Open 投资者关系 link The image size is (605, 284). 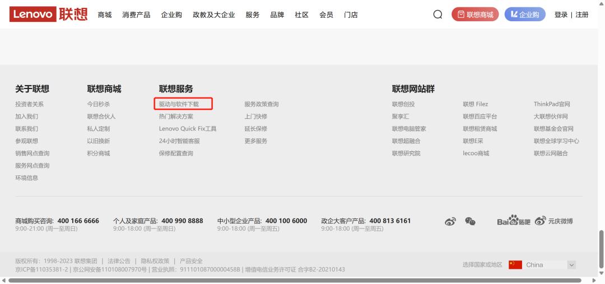pyautogui.click(x=29, y=104)
